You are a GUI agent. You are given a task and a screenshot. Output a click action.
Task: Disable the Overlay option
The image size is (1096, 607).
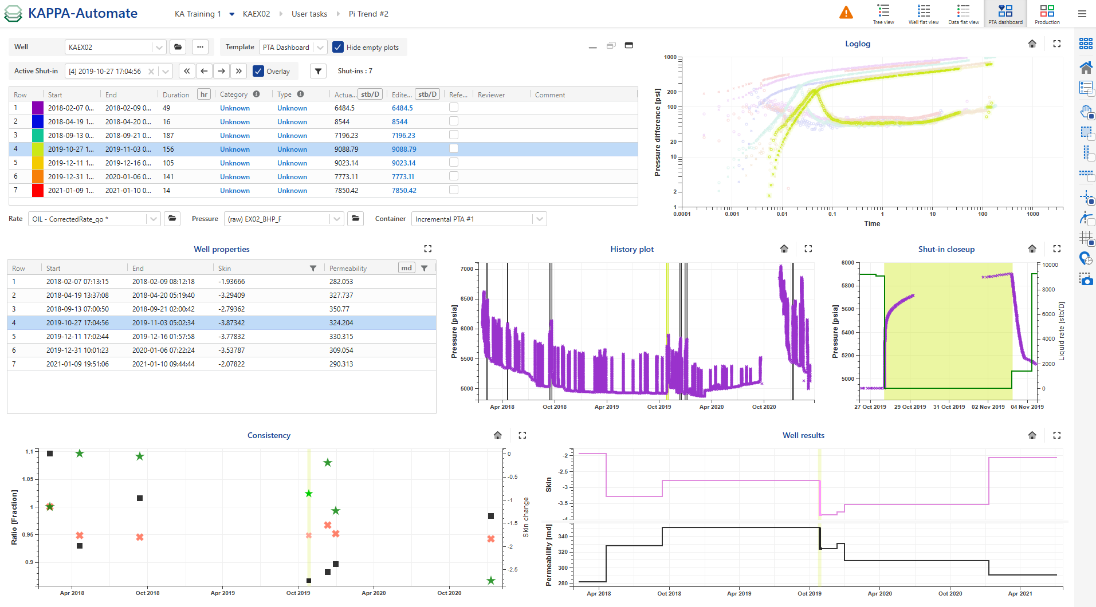(x=258, y=71)
